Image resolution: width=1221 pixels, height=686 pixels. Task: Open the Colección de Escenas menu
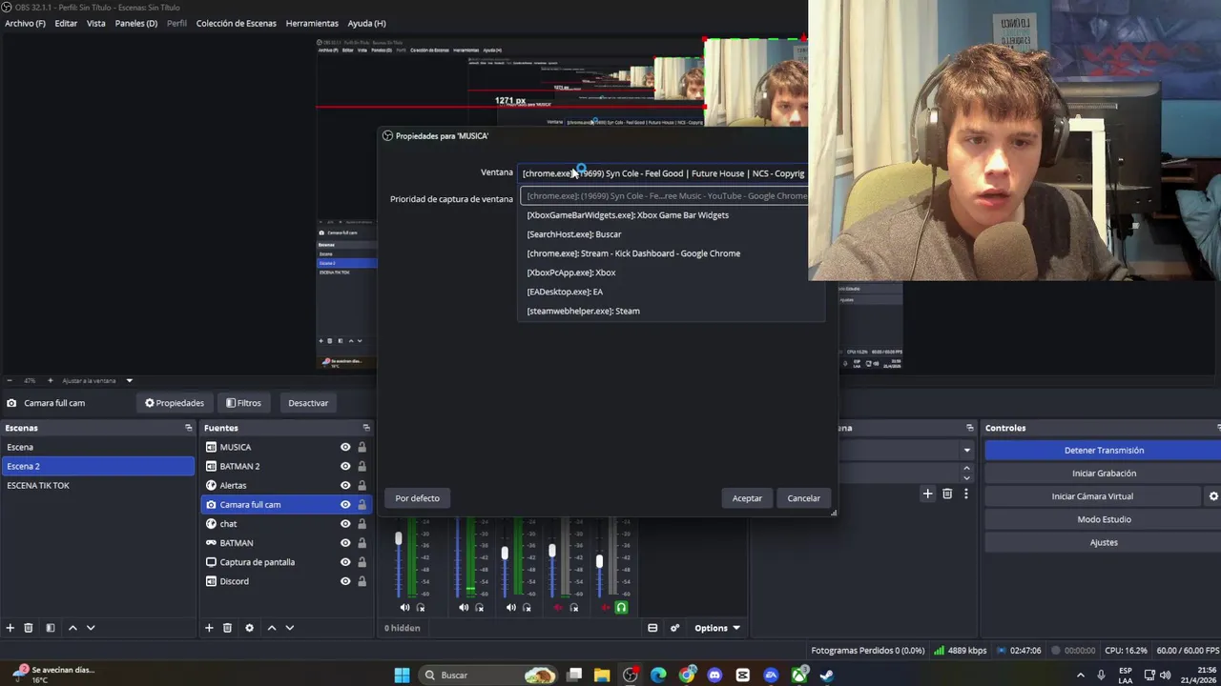(x=237, y=23)
